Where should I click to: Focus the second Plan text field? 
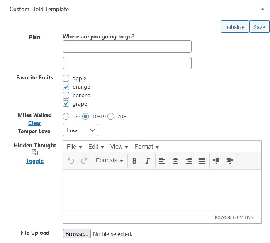[x=127, y=63]
